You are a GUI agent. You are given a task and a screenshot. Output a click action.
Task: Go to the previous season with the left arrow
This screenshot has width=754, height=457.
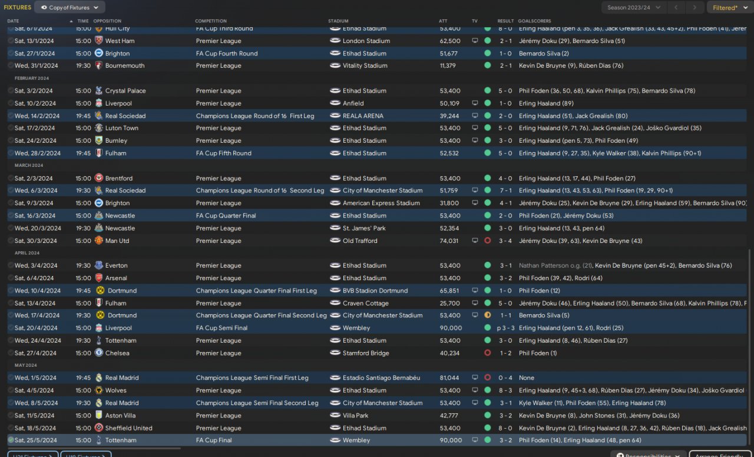(677, 8)
